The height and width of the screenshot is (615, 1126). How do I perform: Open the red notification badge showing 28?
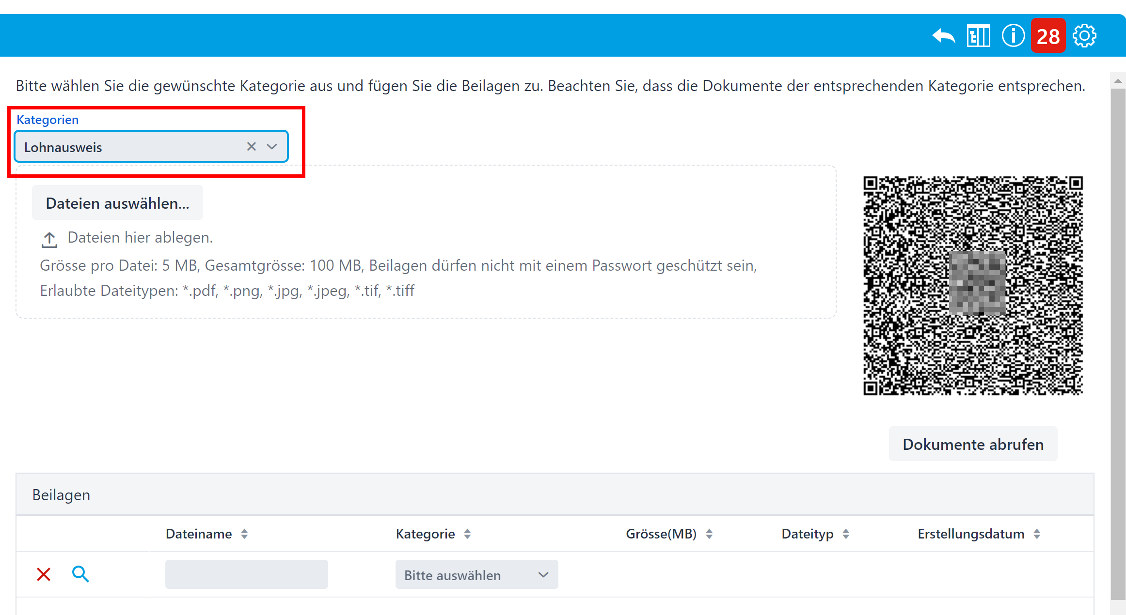coord(1048,36)
